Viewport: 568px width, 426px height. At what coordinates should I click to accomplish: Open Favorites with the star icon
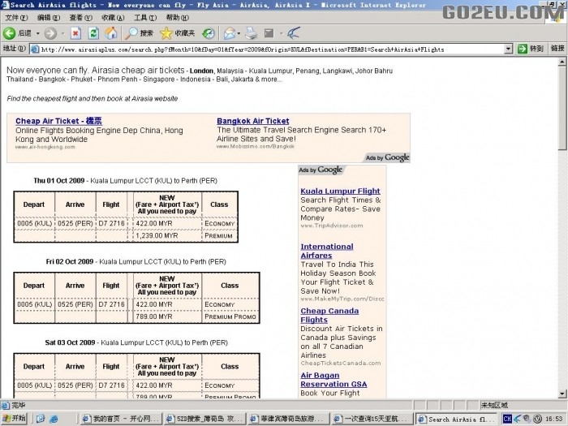pos(177,33)
